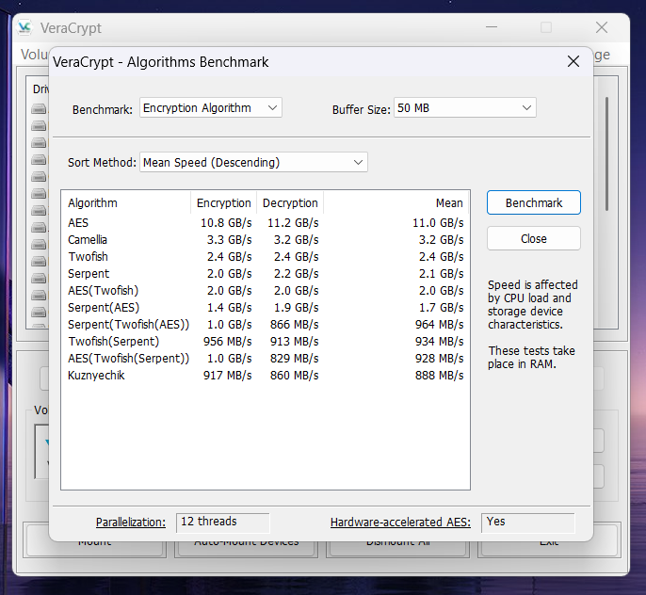Select the AES(Twofish(Serpent)) row

(266, 359)
